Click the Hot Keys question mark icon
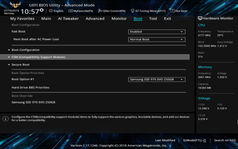238x149 pixels. (x=173, y=11)
